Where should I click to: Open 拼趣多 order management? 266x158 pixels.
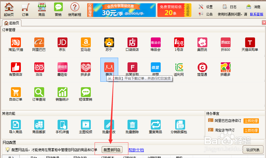coord(225,69)
